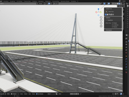Open the pivot point dropdown
129x97 pixels.
[x=46, y=4]
